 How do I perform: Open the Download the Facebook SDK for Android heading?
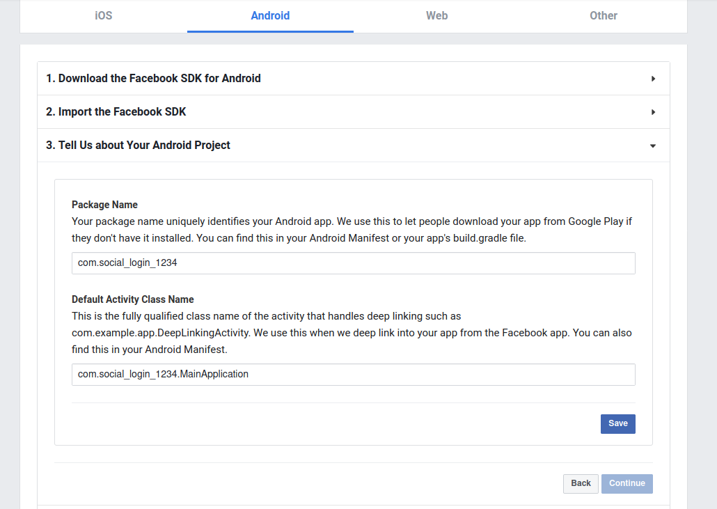[153, 78]
